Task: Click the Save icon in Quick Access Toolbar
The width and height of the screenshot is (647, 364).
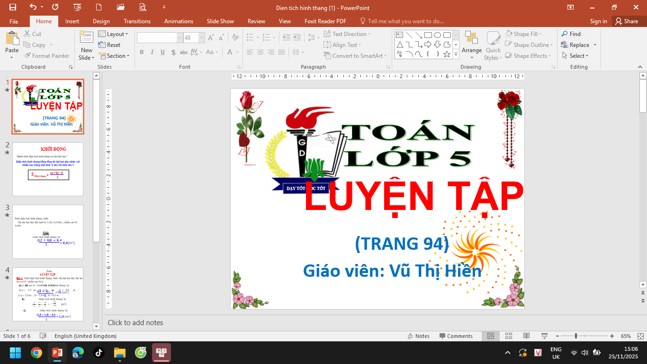Action: pyautogui.click(x=12, y=7)
